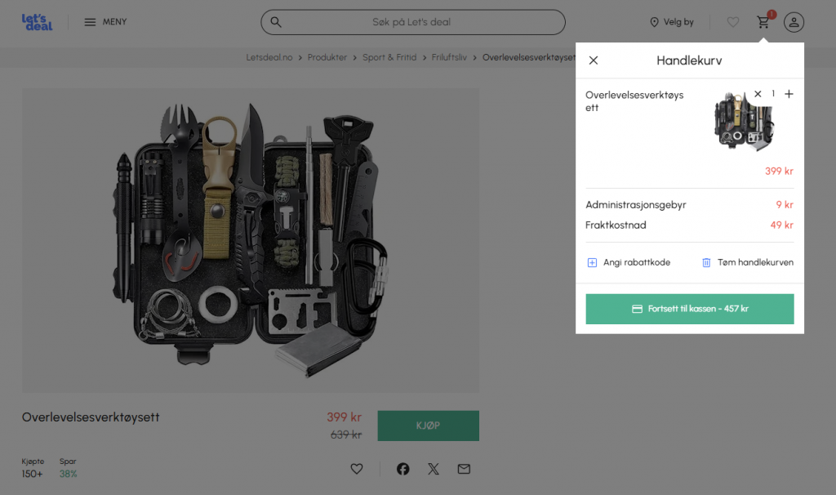836x495 pixels.
Task: Go to Letsdeal.no breadcrumb
Action: tap(269, 57)
